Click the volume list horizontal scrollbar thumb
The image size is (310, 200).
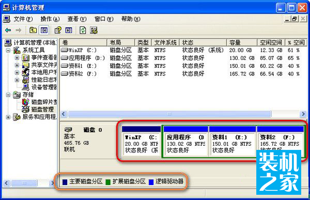(169, 114)
